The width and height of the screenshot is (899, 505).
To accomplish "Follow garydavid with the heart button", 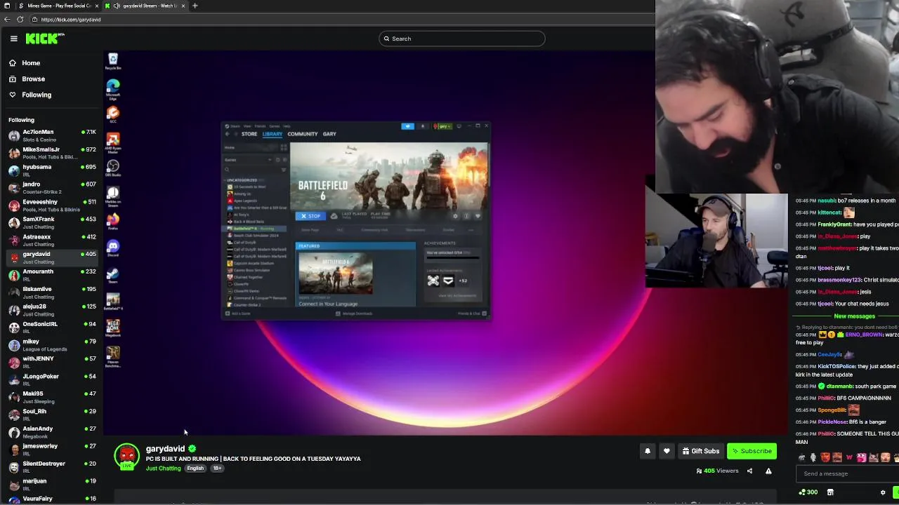I will tap(667, 451).
